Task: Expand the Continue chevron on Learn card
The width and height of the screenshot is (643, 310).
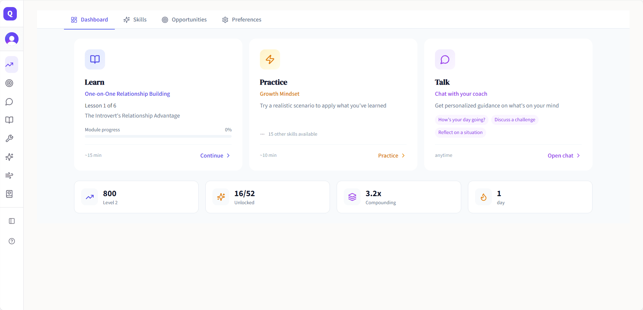Action: click(228, 156)
